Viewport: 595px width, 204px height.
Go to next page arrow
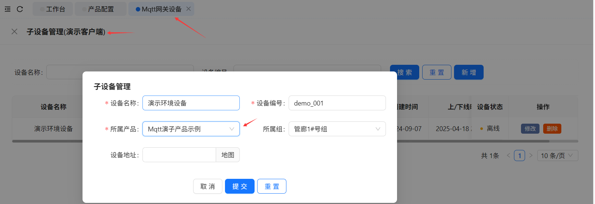(x=531, y=155)
